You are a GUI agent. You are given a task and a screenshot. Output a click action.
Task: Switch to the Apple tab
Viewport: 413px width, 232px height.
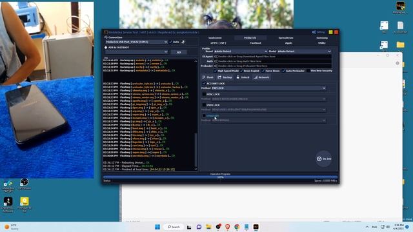tap(288, 43)
